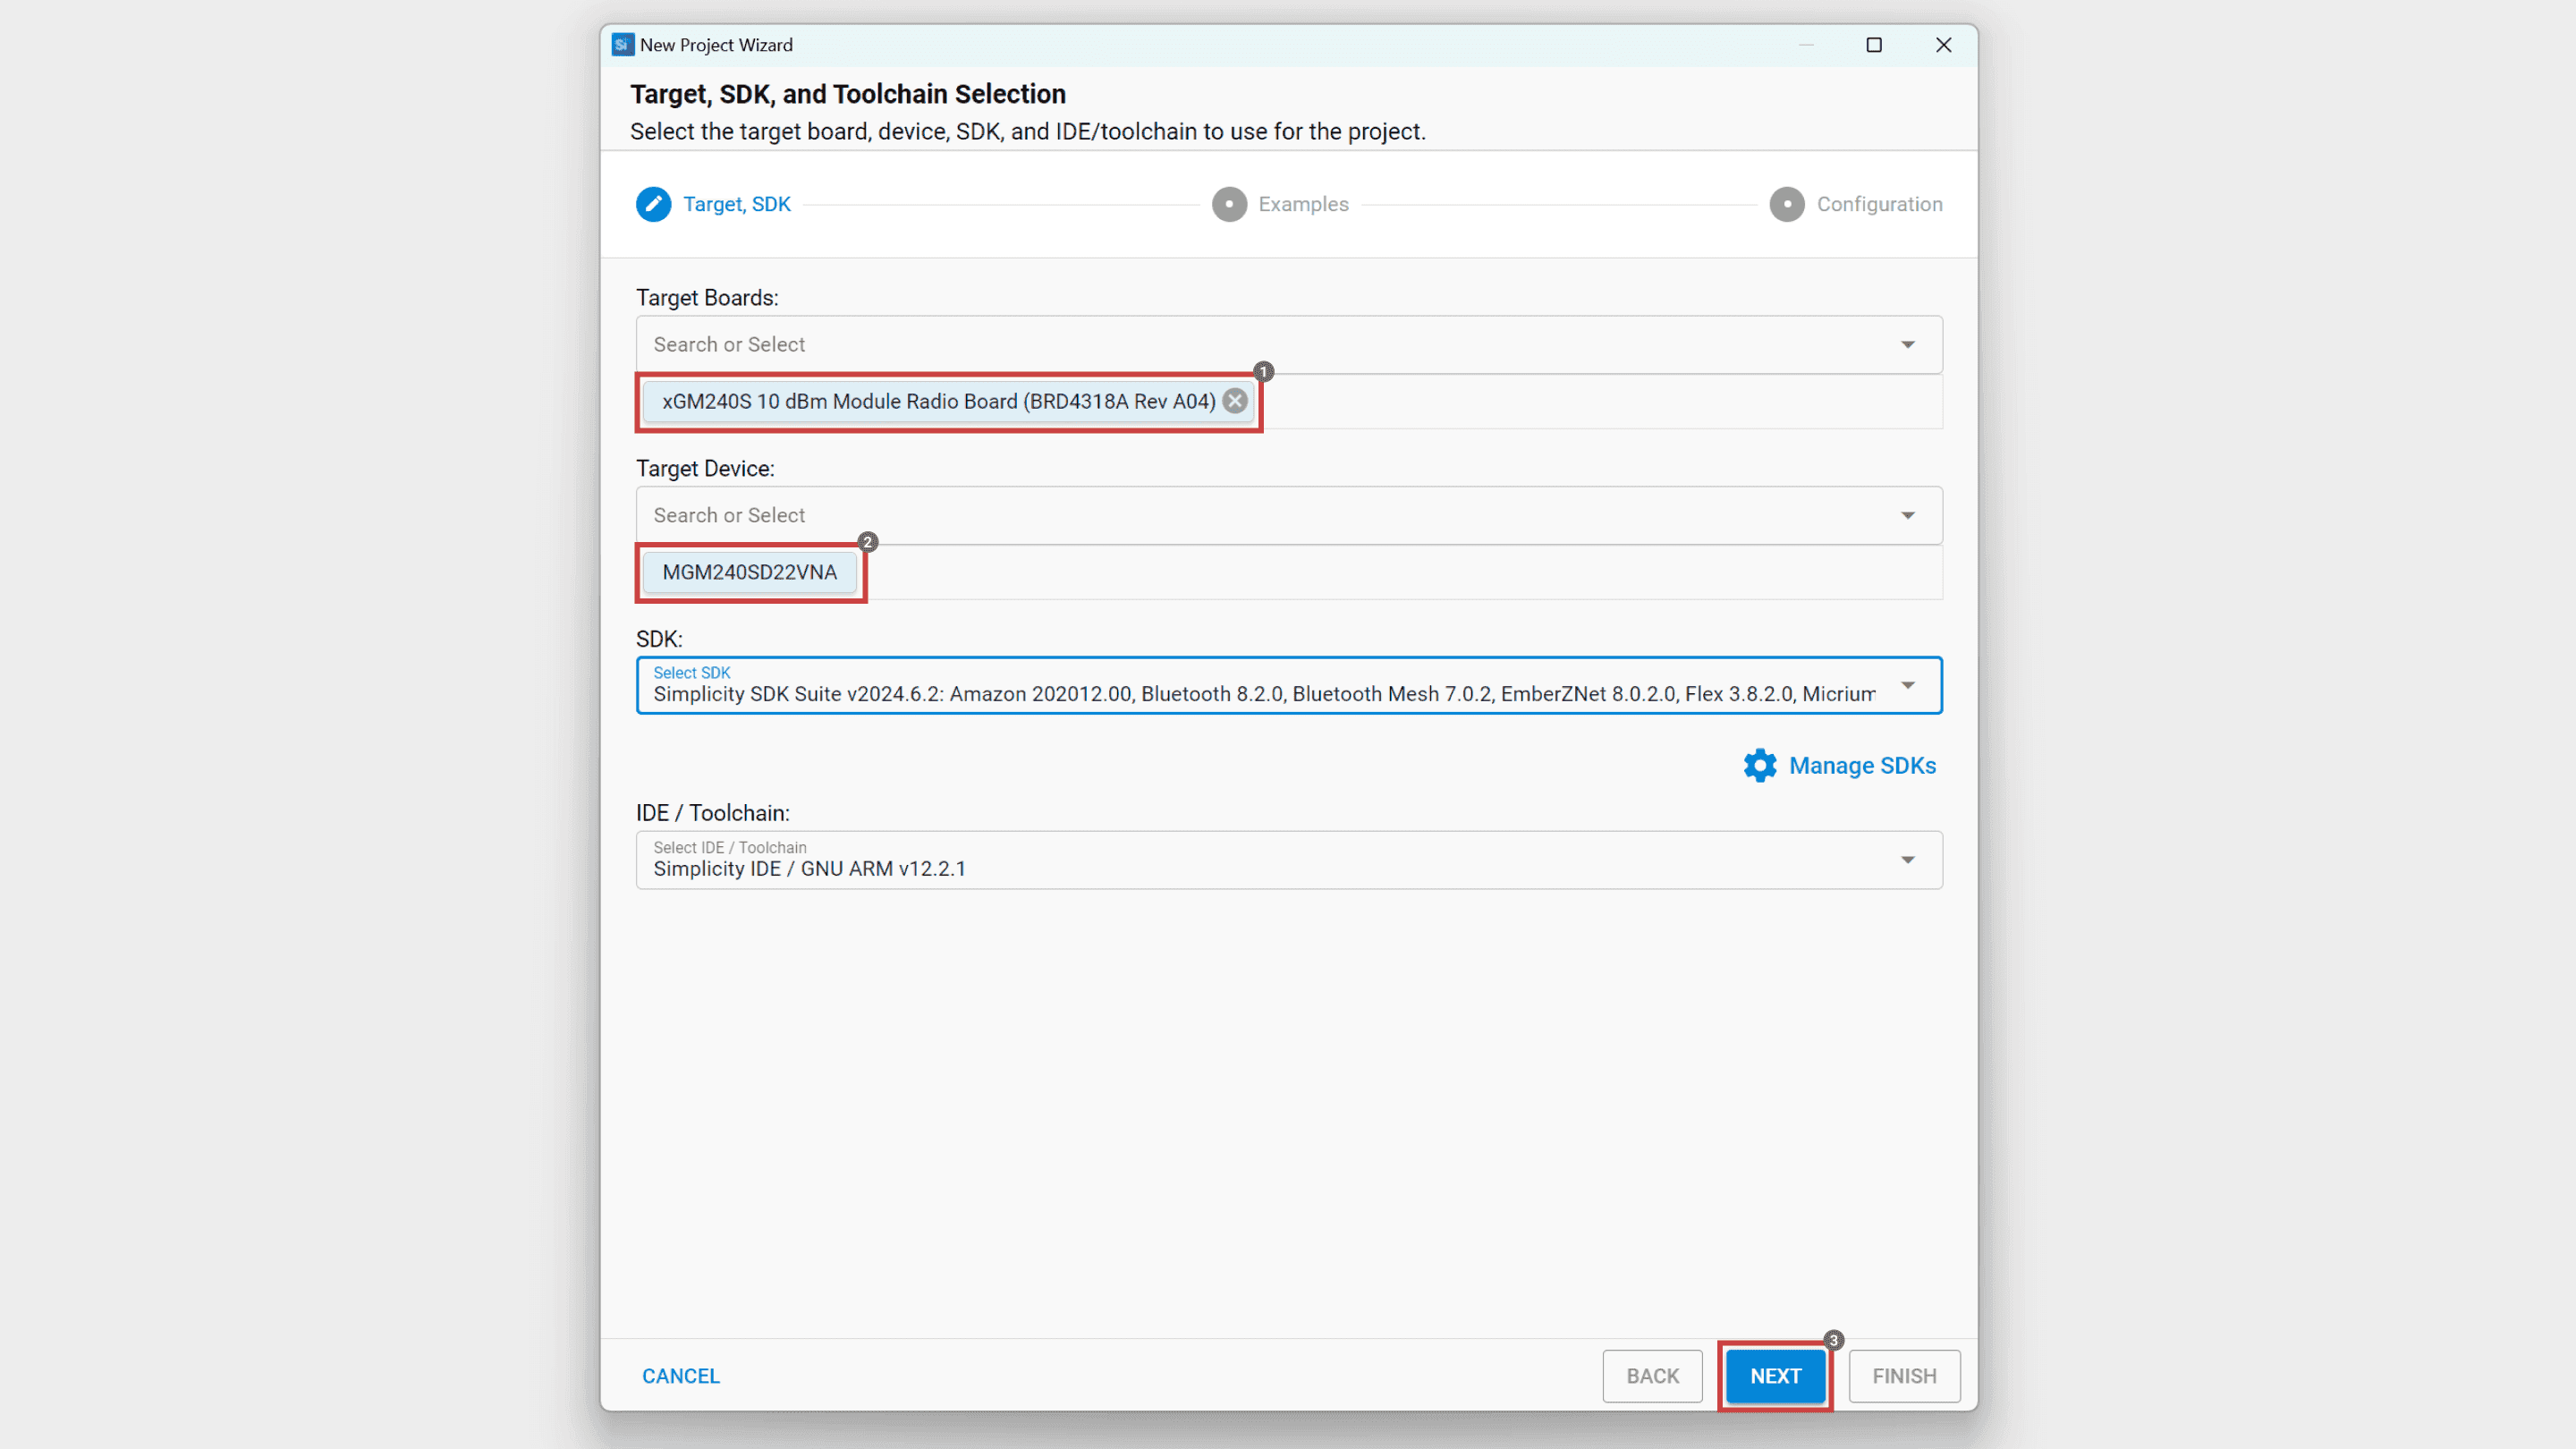Select the MGM240SD22VNA device chip

[749, 572]
